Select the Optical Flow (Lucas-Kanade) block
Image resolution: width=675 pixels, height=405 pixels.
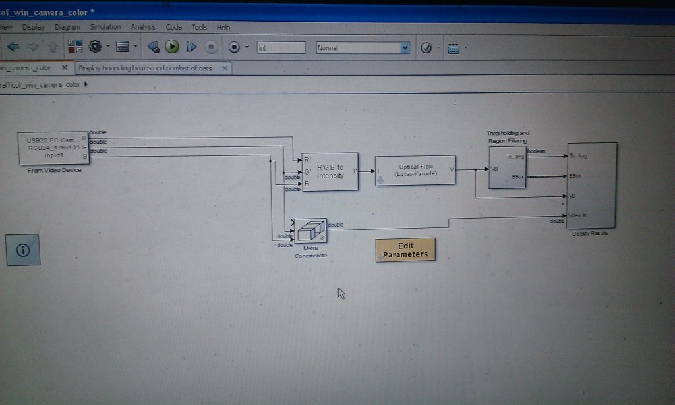pyautogui.click(x=415, y=171)
